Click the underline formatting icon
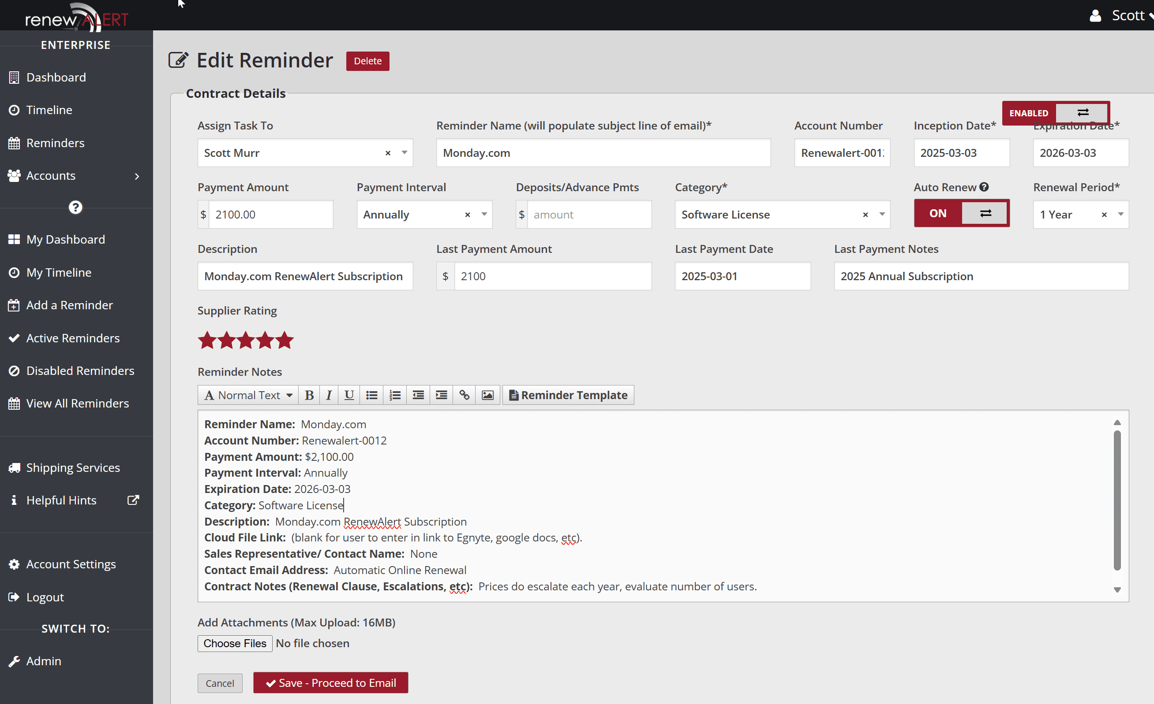This screenshot has height=704, width=1154. [348, 395]
